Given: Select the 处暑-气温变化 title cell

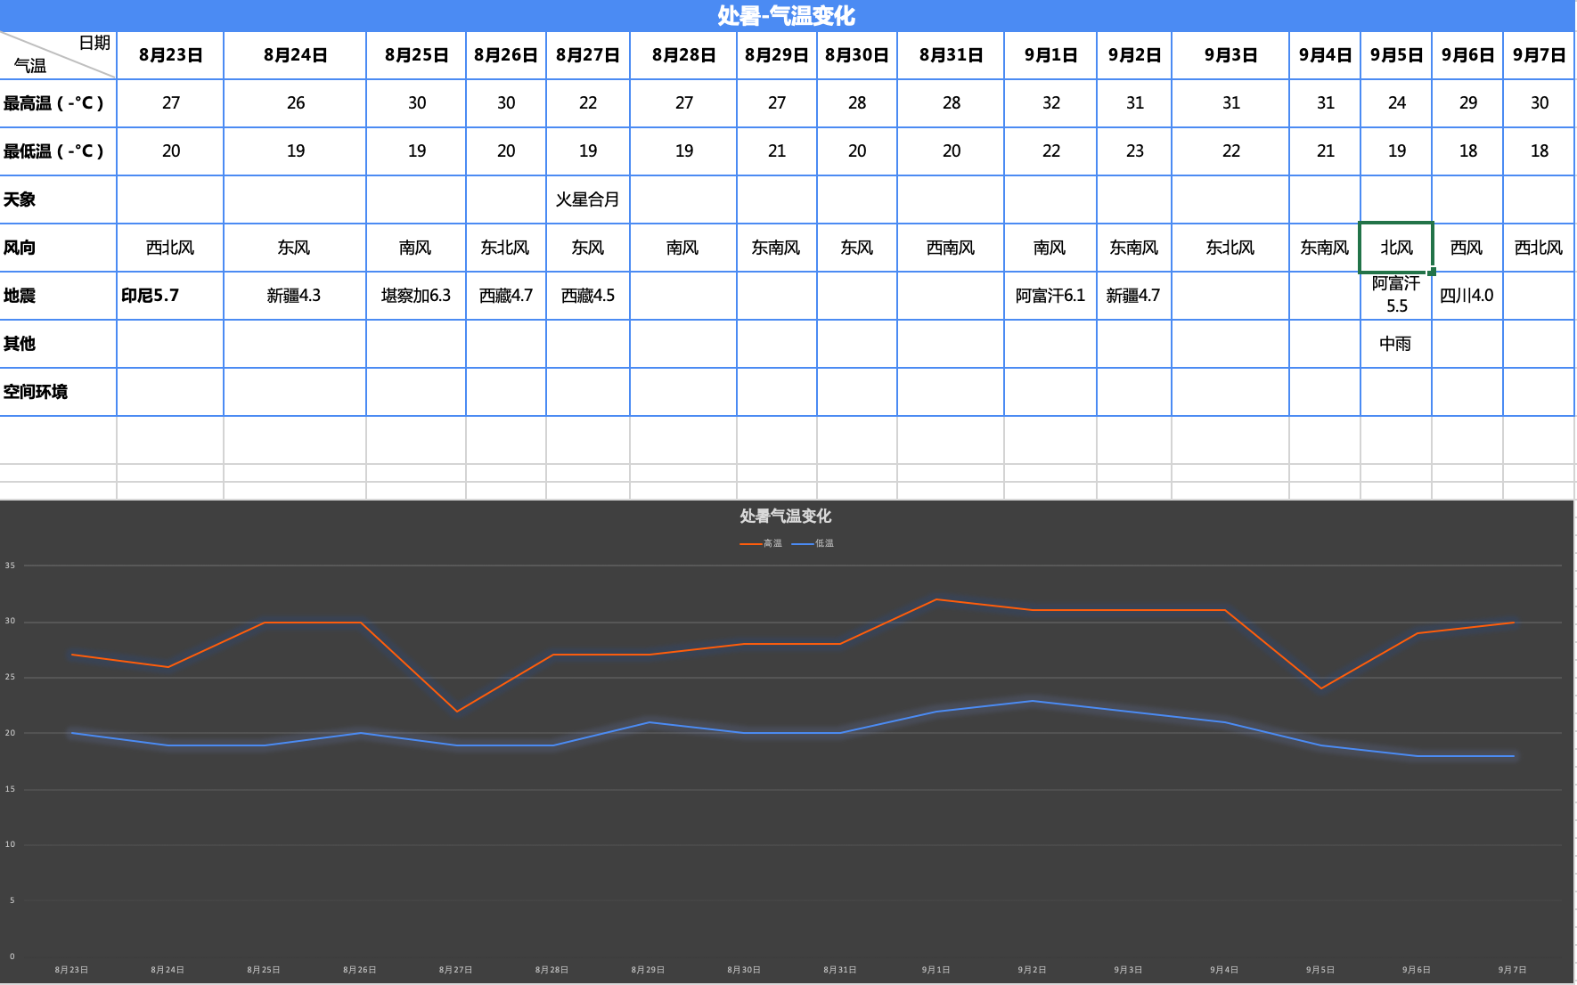Looking at the screenshot, I should click(787, 15).
